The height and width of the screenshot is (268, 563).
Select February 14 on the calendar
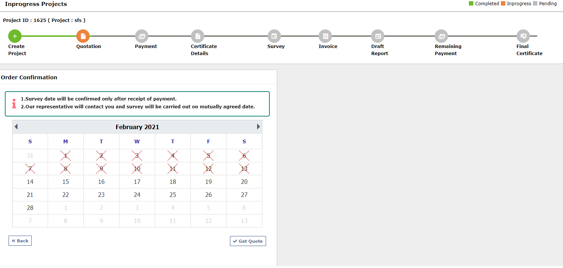(x=30, y=182)
